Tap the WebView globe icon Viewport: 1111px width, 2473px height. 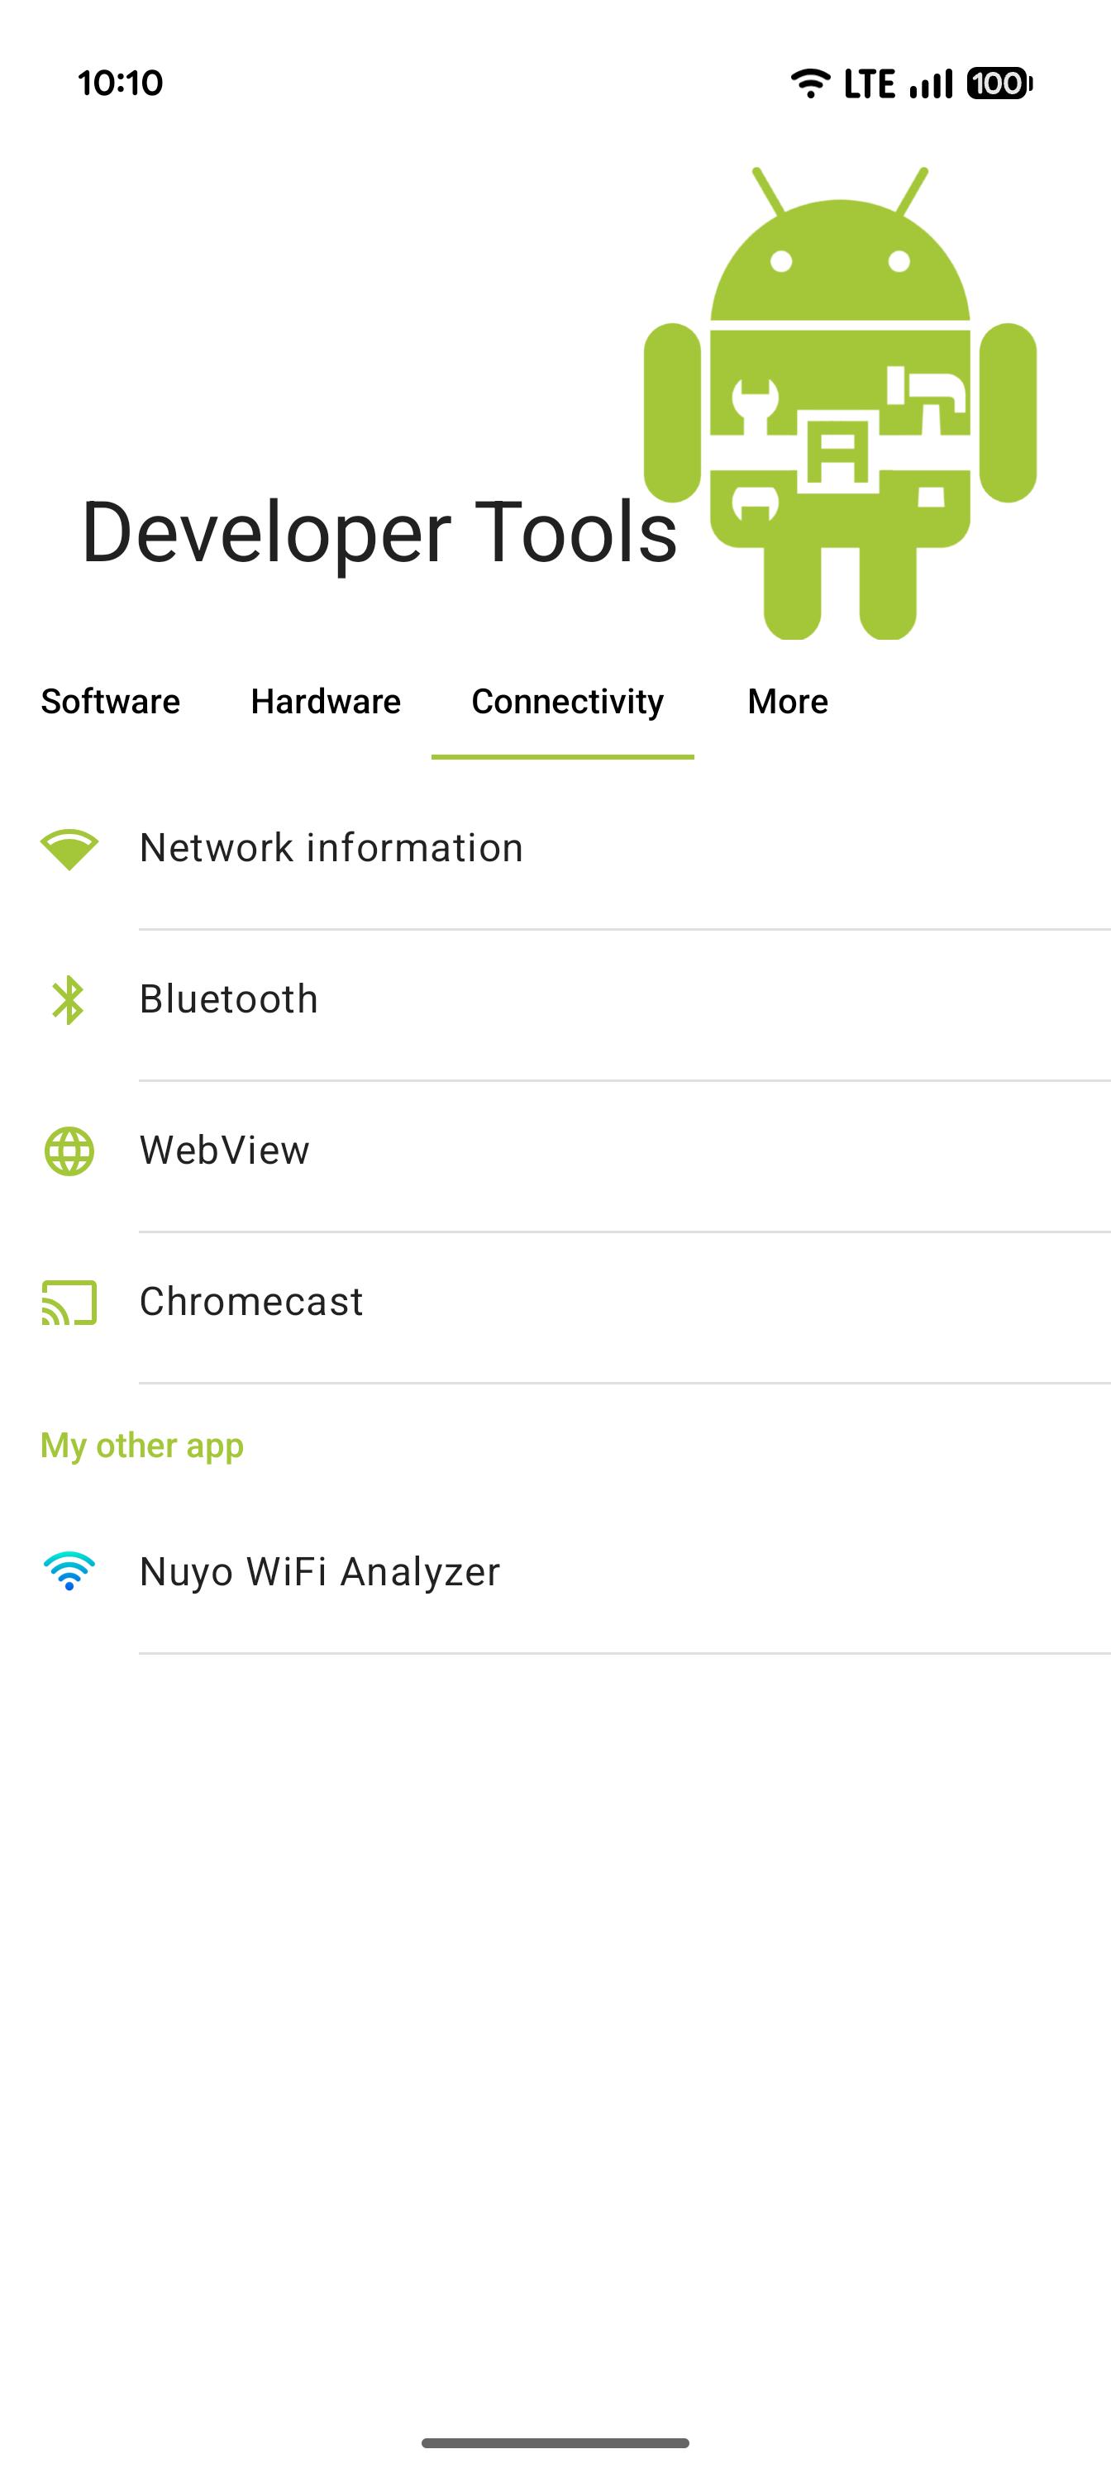[x=69, y=1151]
